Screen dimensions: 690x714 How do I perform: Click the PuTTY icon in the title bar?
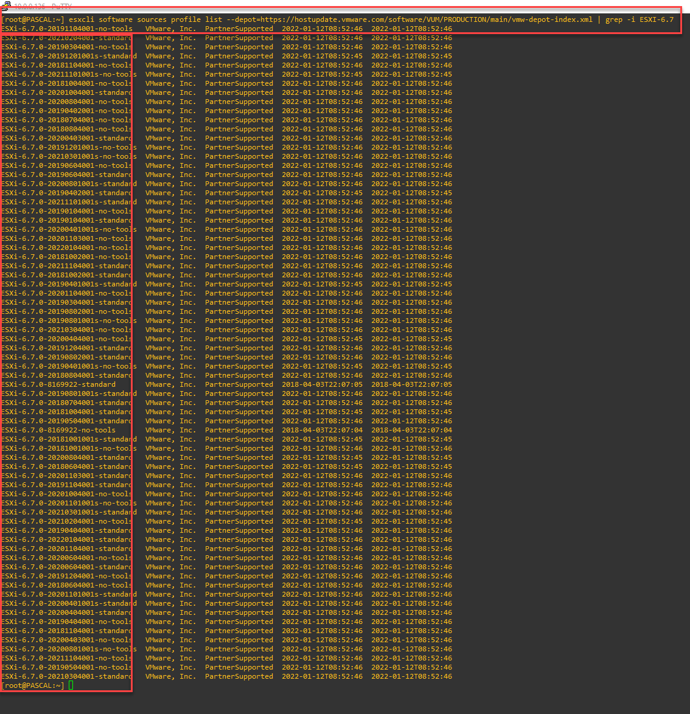point(5,6)
